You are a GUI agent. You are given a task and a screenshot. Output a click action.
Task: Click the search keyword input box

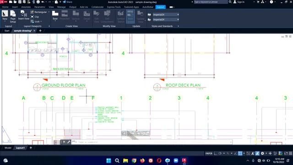(x=211, y=2)
